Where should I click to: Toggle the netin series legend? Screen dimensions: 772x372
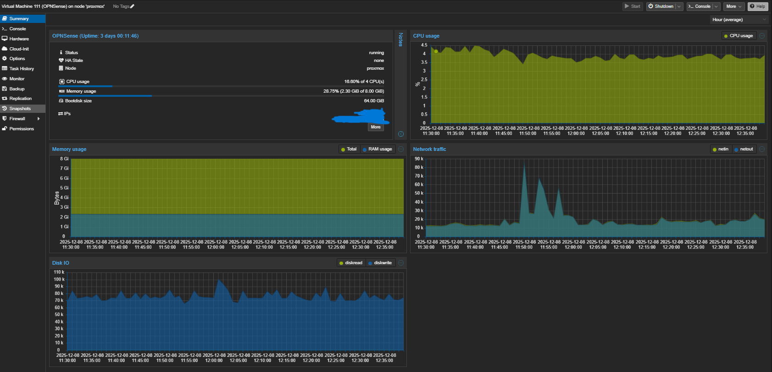click(x=720, y=149)
